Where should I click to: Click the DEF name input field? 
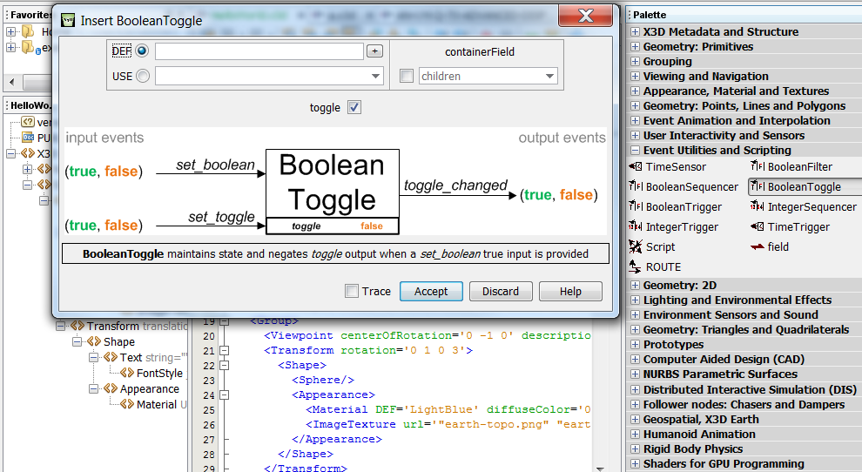pos(259,51)
